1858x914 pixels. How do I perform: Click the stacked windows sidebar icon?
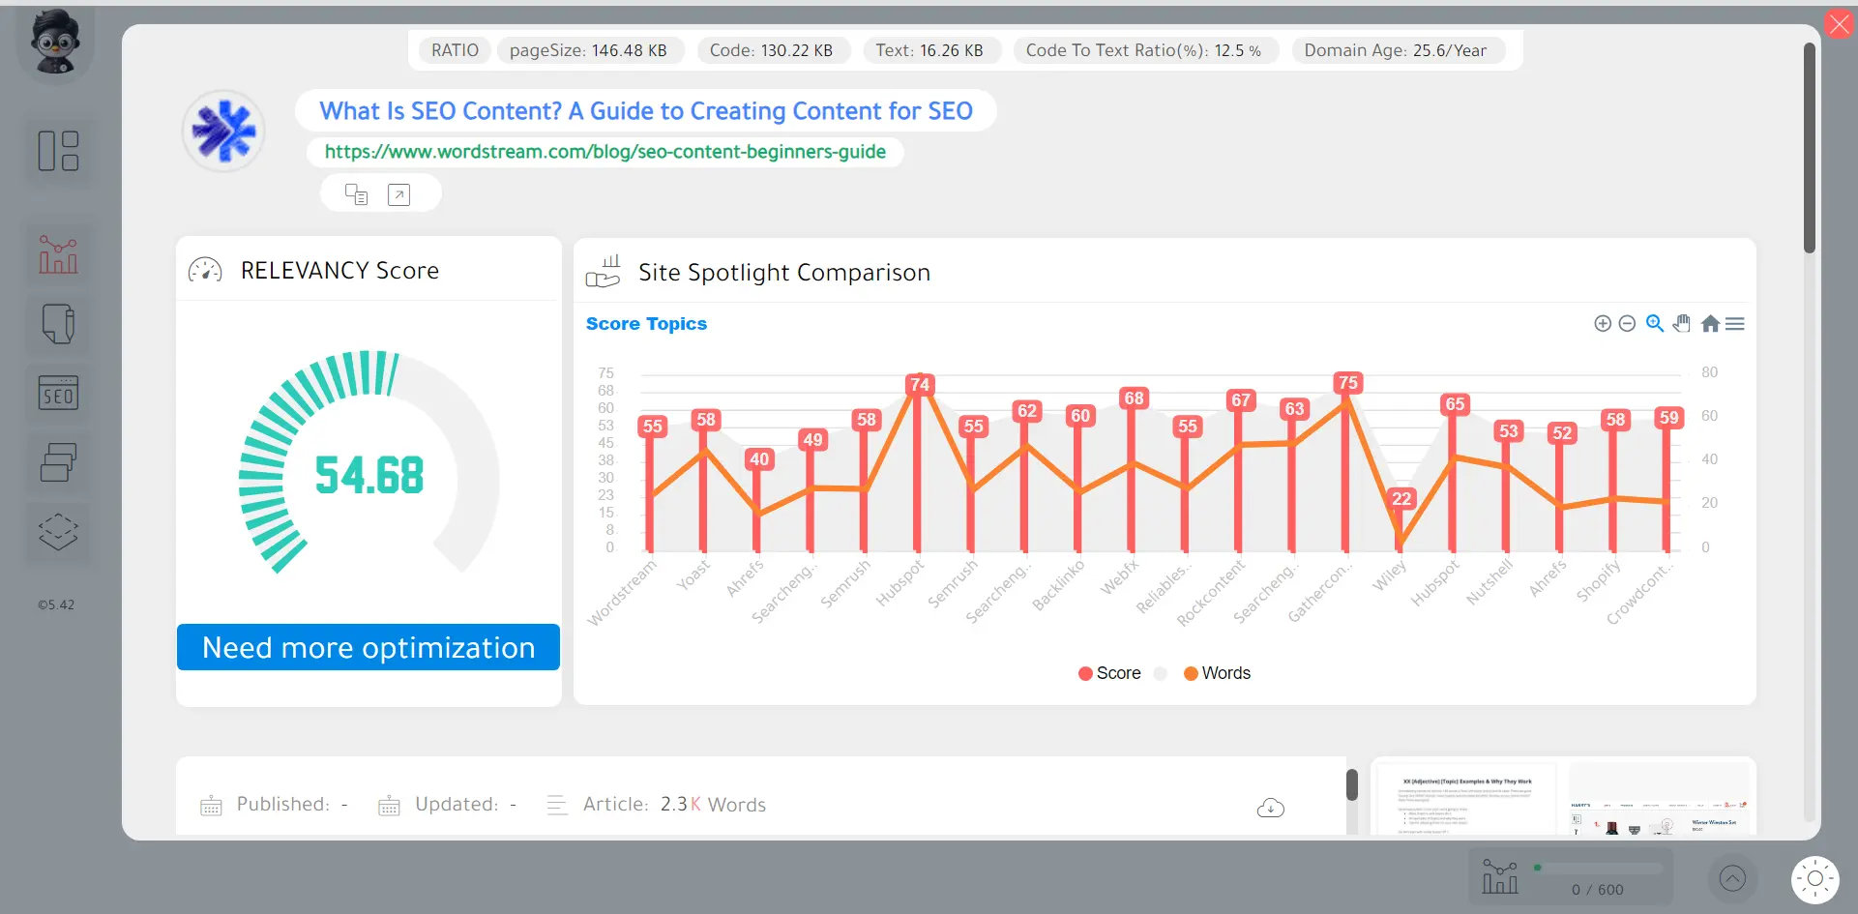[58, 462]
